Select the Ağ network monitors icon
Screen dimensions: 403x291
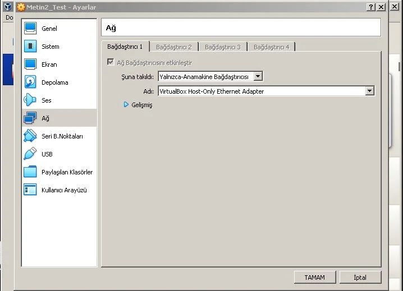tap(30, 118)
